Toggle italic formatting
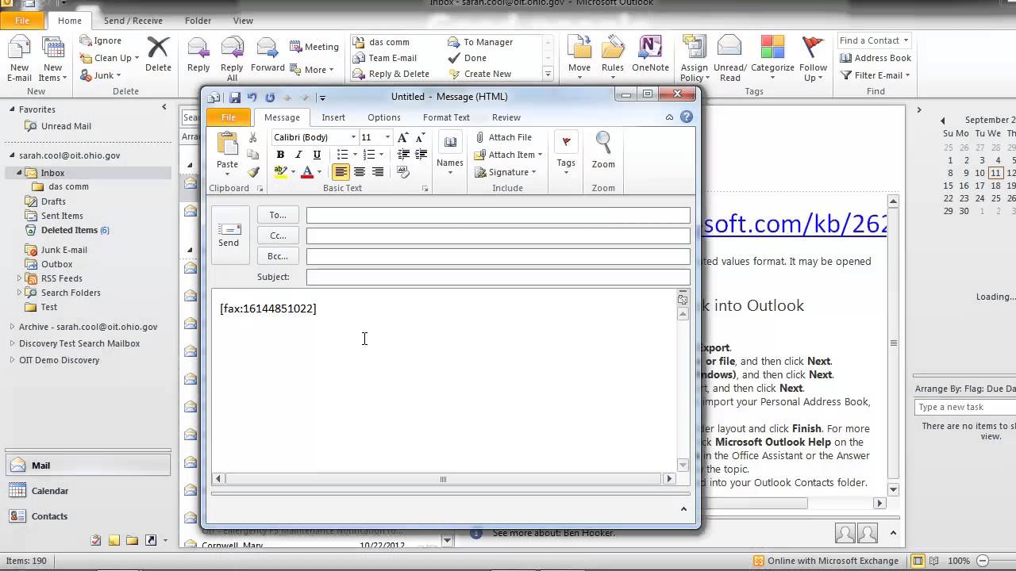Screen dimensions: 1016x571 click(x=298, y=155)
